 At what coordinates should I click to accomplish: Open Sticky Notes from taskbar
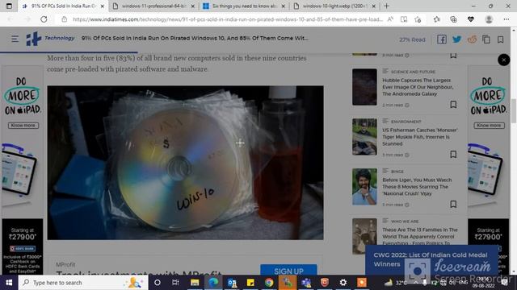(250, 283)
